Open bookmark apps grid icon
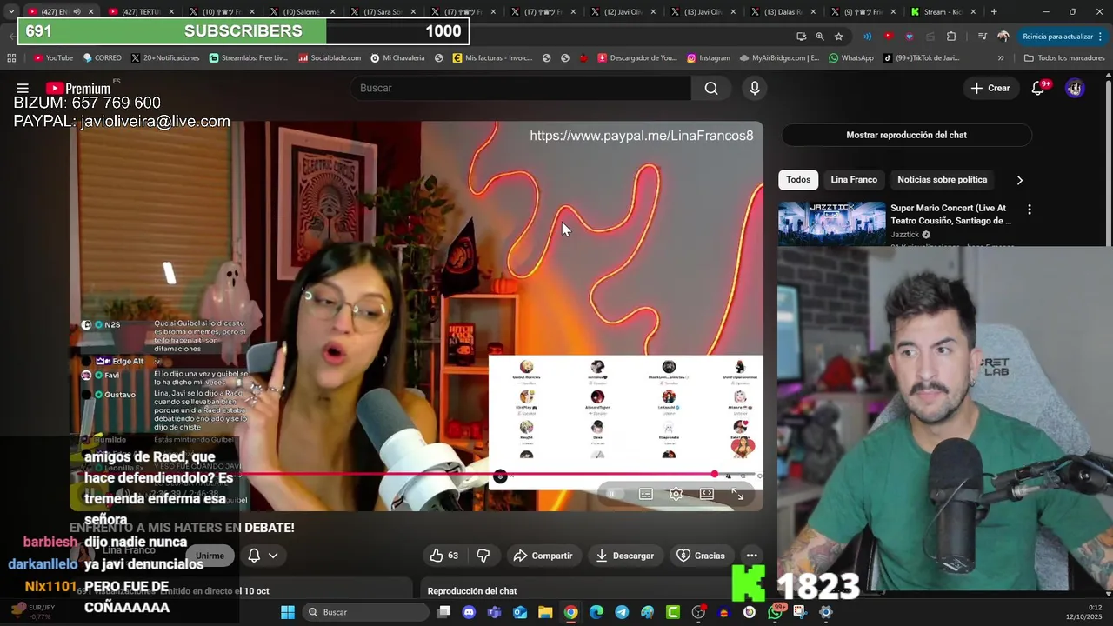Viewport: 1113px width, 626px height. 11,58
